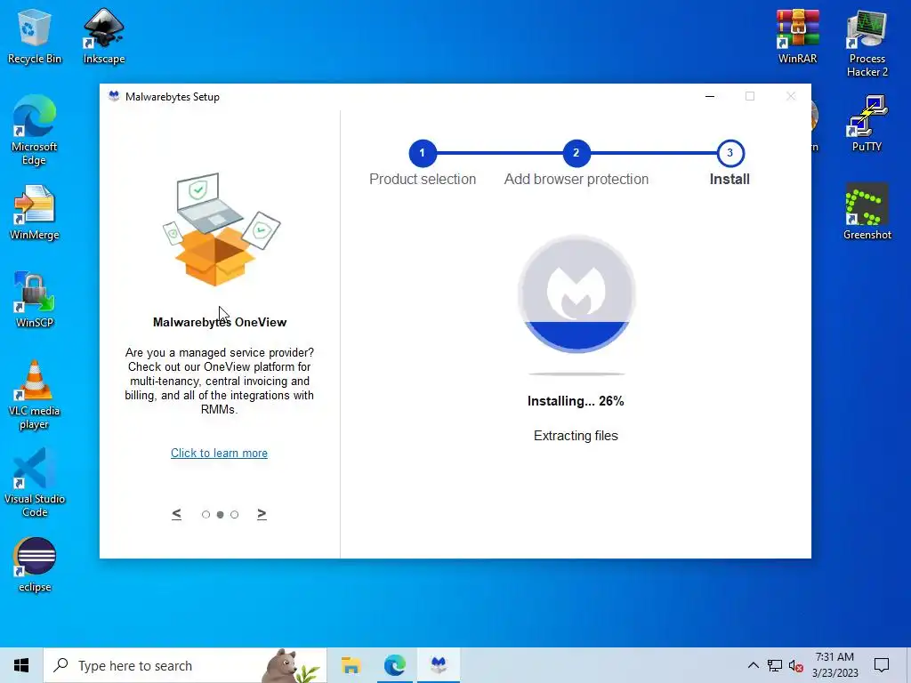Click the Product selection step label

tap(423, 180)
